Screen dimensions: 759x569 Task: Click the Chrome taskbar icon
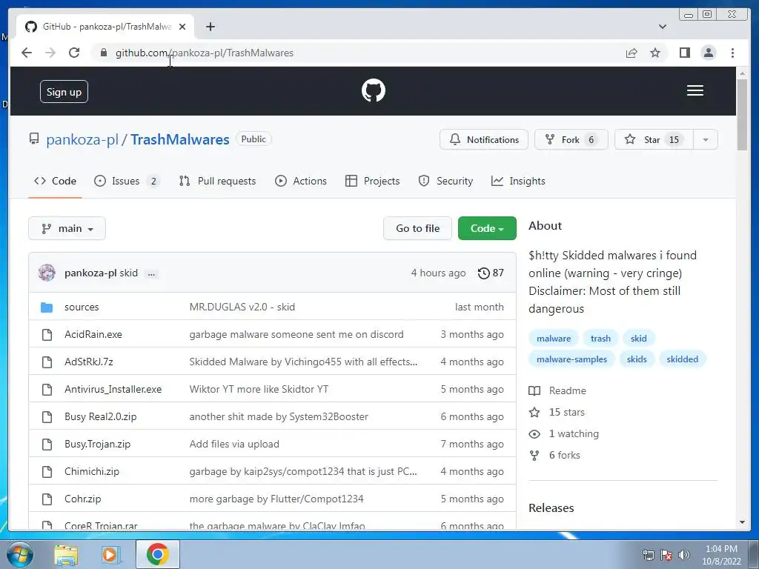pyautogui.click(x=158, y=554)
